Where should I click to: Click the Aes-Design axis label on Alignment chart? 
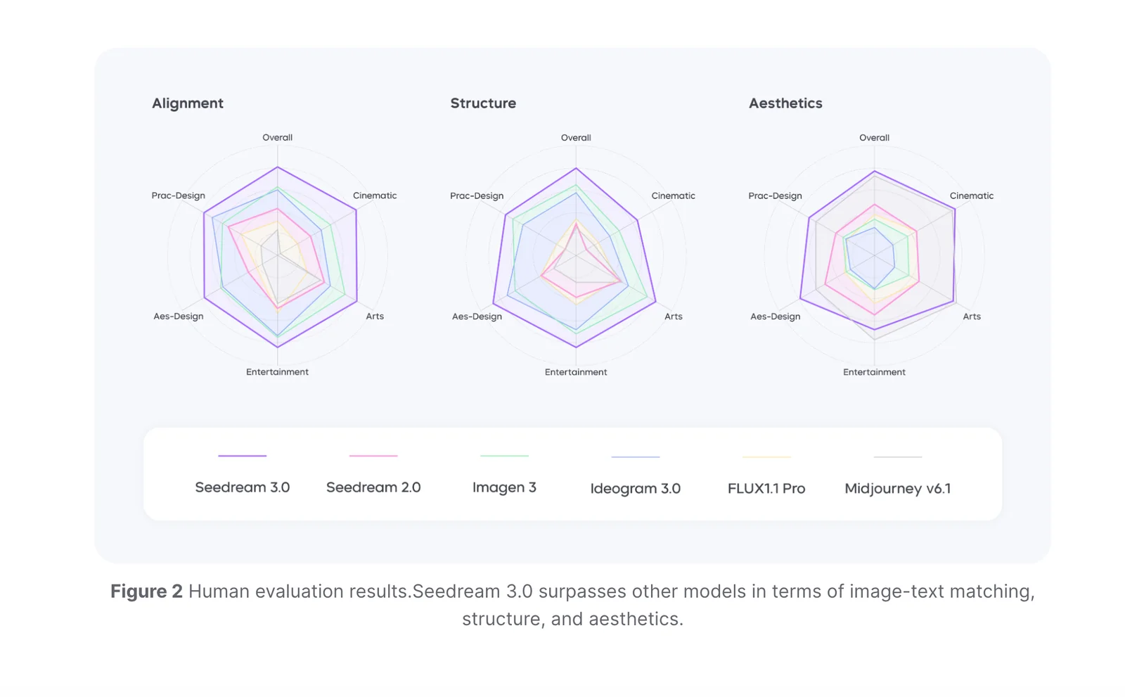click(179, 316)
